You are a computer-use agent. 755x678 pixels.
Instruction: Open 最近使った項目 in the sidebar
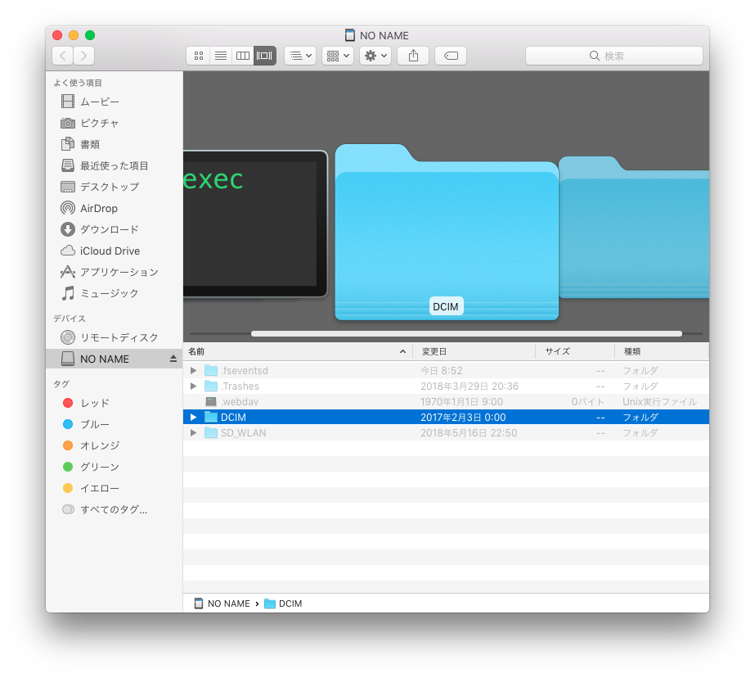coord(114,165)
